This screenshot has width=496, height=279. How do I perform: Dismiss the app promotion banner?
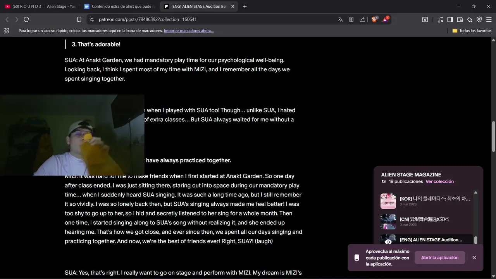(x=474, y=258)
